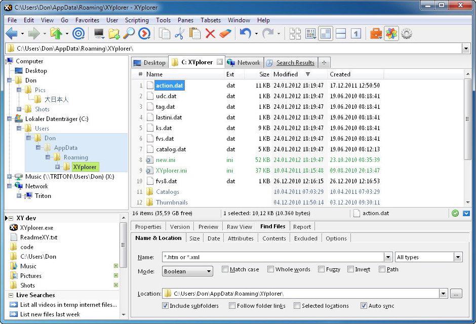Tick the Fuzzy checkbox
Viewport: 476px width, 324px height.
[x=321, y=269]
